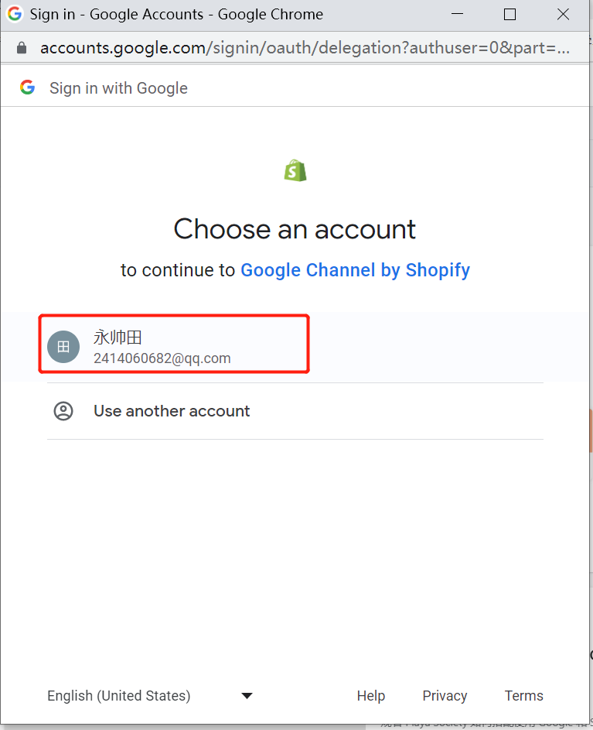Click the 2414060682@qq.com email address
Viewport: 593px width, 730px height.
click(162, 358)
